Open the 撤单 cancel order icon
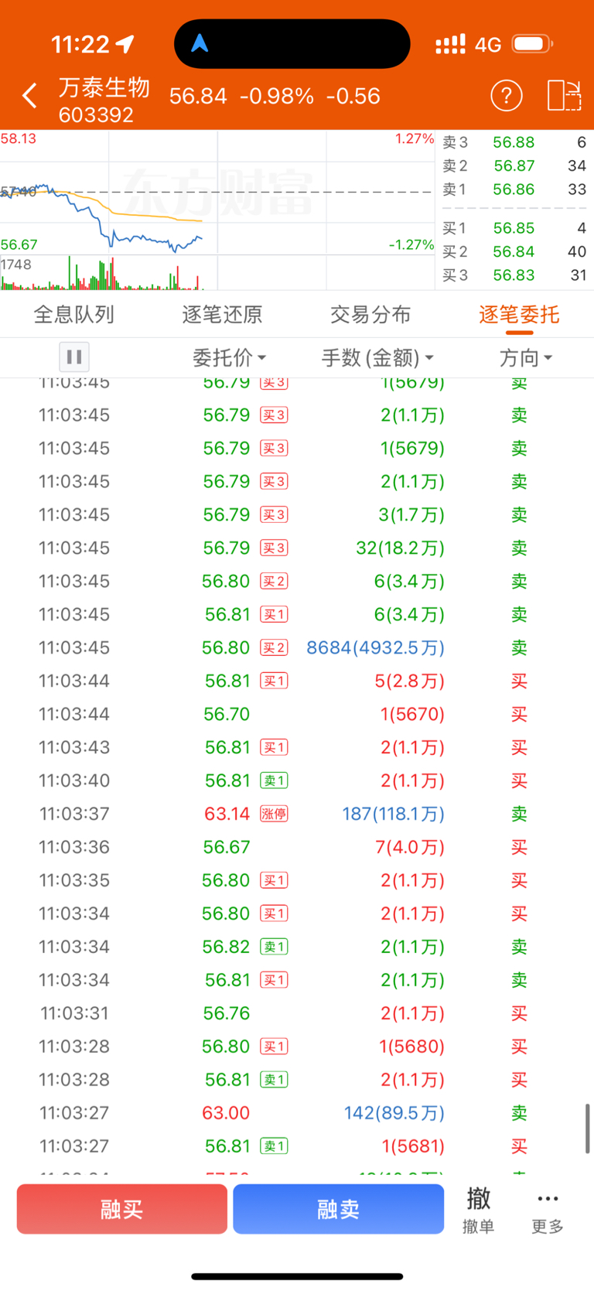 pyautogui.click(x=478, y=1210)
